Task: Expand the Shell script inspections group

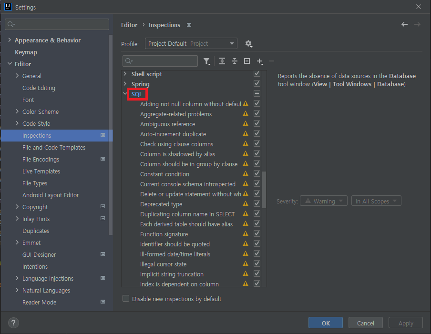Action: pos(125,74)
